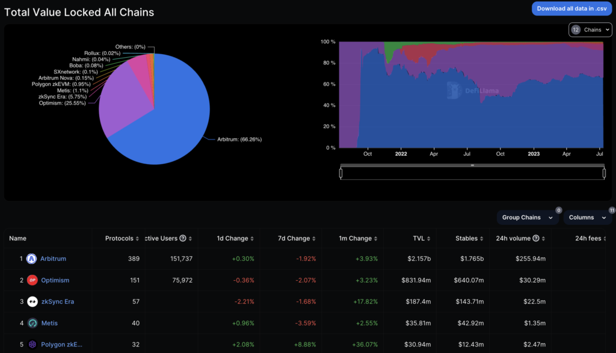616x353 pixels.
Task: Click the Polygon zkEVM: (0.95%) pie label
Action: (x=61, y=84)
